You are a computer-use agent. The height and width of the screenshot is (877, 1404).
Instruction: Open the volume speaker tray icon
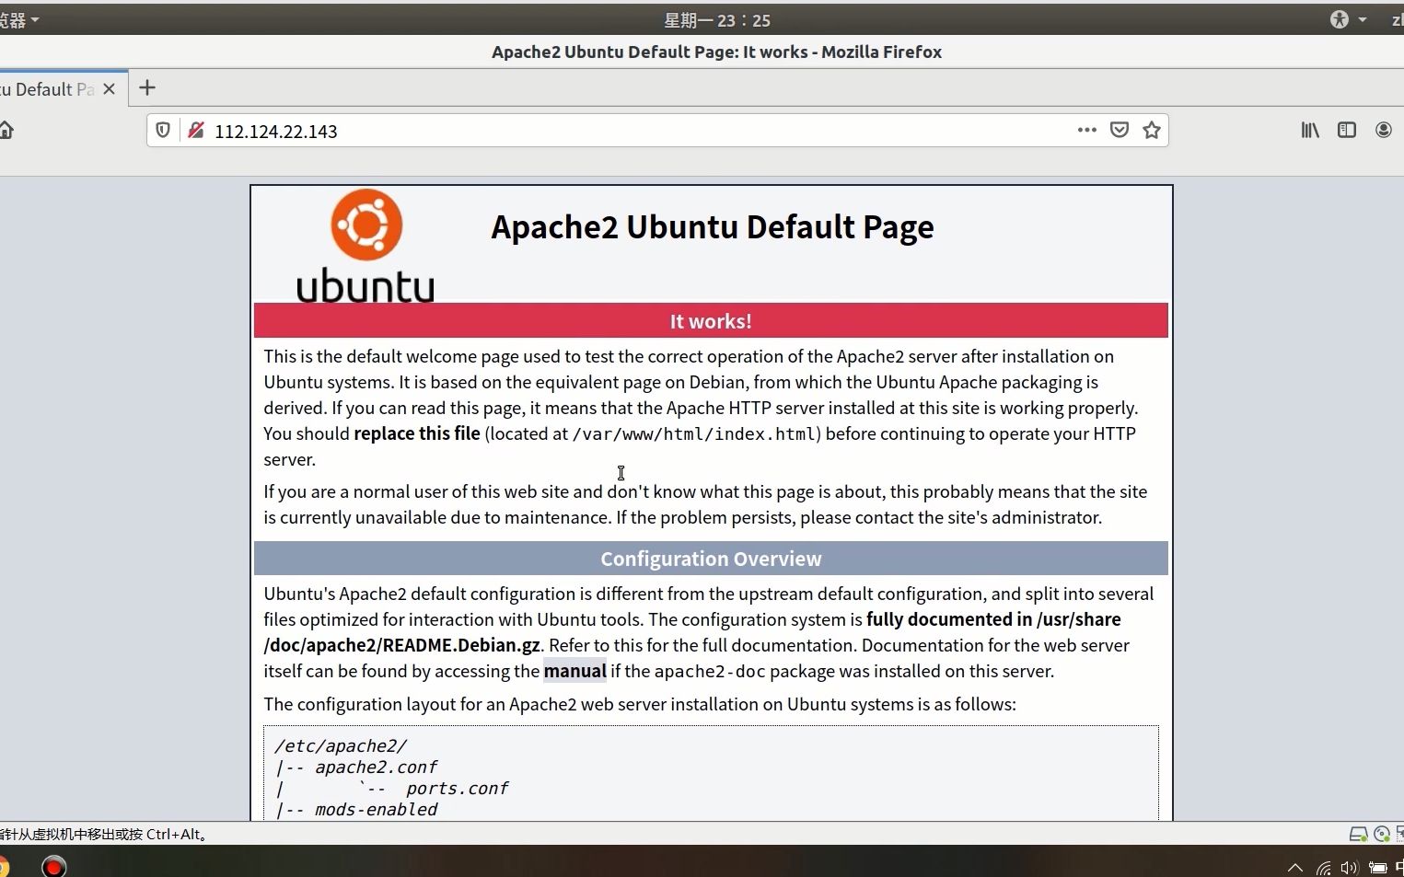coord(1350,867)
